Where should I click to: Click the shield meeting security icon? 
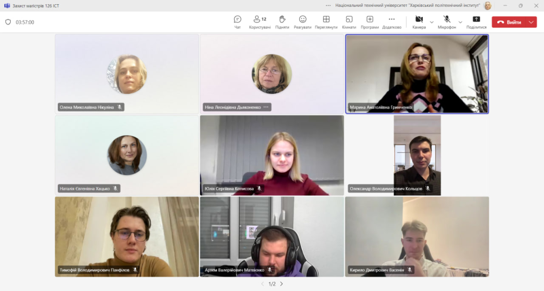8,22
